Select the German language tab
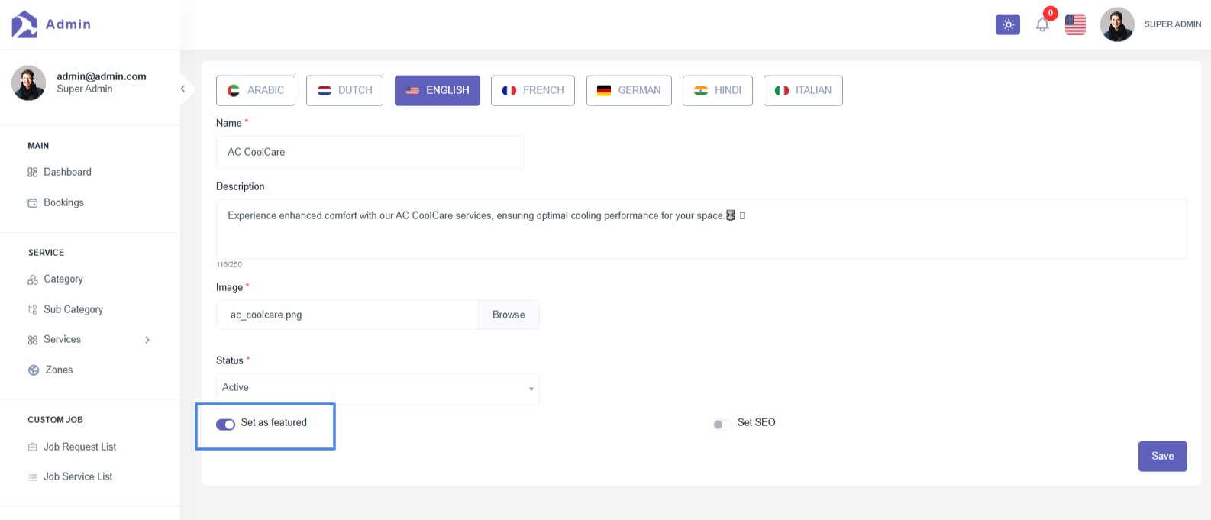Viewport: 1211px width, 520px height. tap(628, 90)
